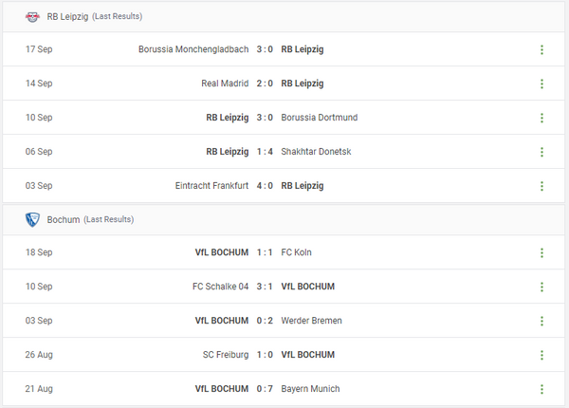Click the RB Leipzig club logo
Image resolution: width=569 pixels, height=408 pixels.
click(32, 16)
